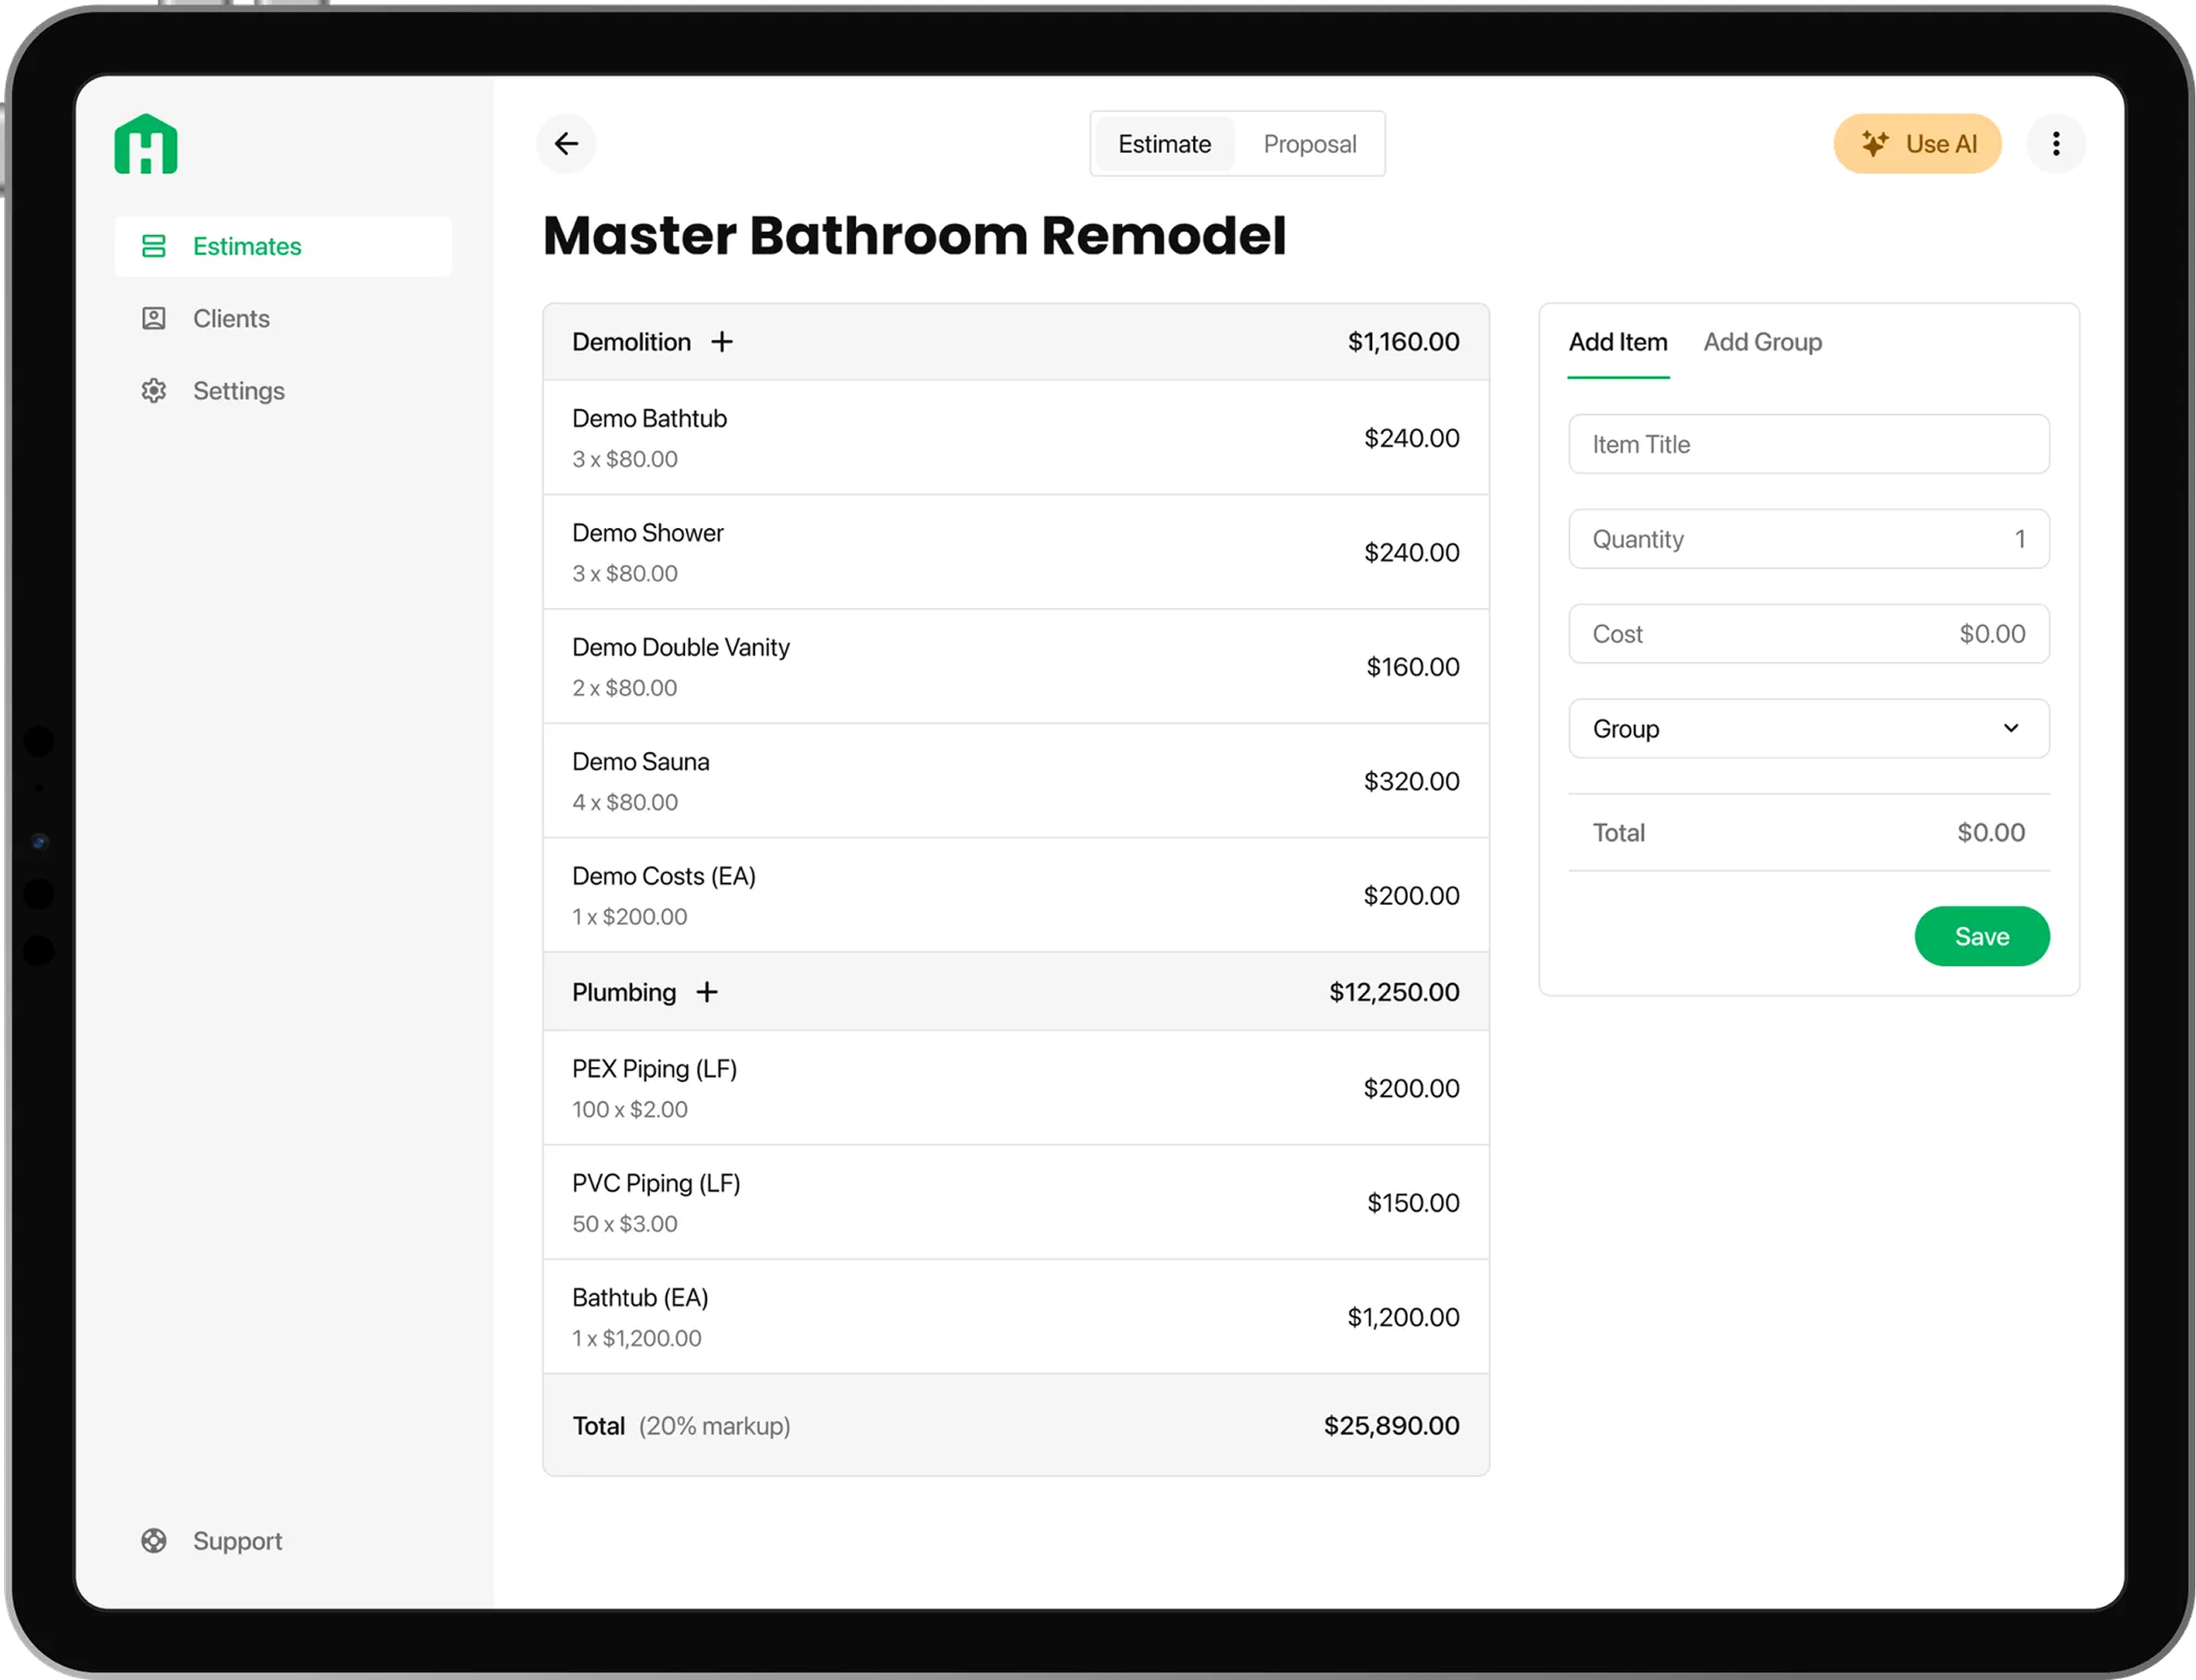Open the Estimates section via sidebar icon
The height and width of the screenshot is (1680, 2196).
[x=154, y=246]
